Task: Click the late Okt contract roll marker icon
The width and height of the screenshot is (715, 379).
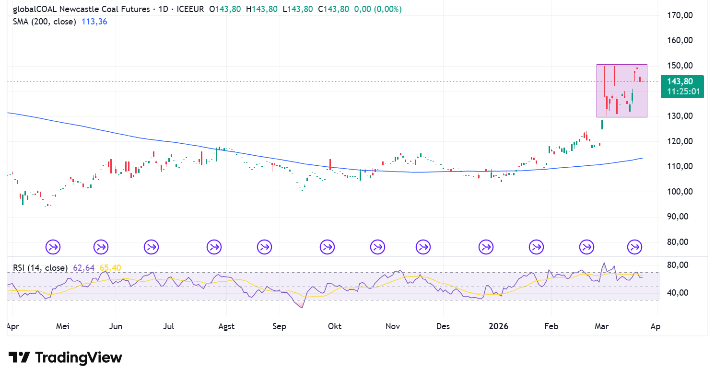Action: [x=377, y=247]
